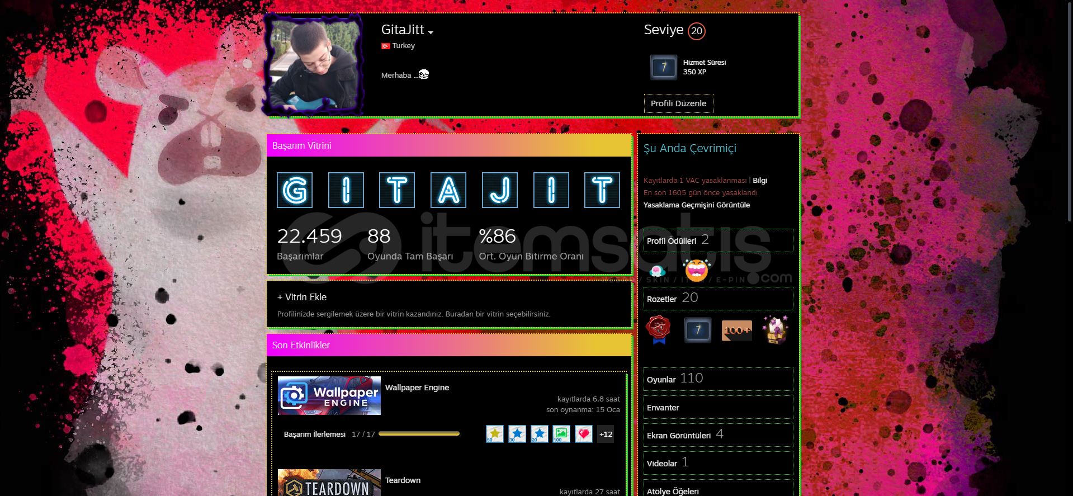Click the A letter achievement icon
The height and width of the screenshot is (496, 1073).
448,190
